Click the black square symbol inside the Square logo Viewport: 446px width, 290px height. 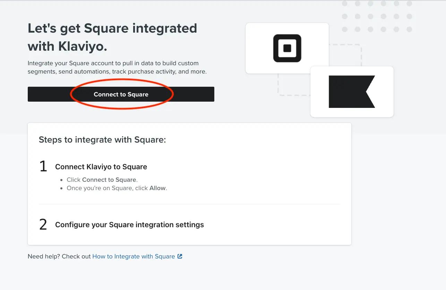(287, 48)
